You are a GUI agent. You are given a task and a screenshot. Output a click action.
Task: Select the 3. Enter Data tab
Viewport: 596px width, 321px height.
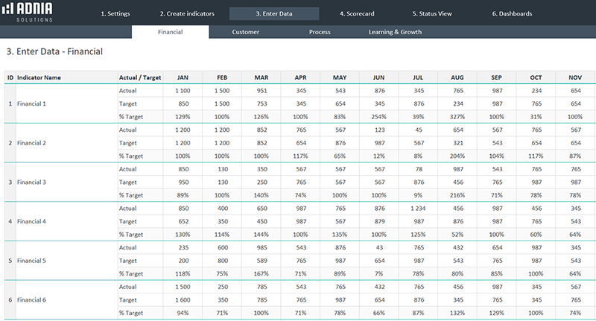(273, 13)
